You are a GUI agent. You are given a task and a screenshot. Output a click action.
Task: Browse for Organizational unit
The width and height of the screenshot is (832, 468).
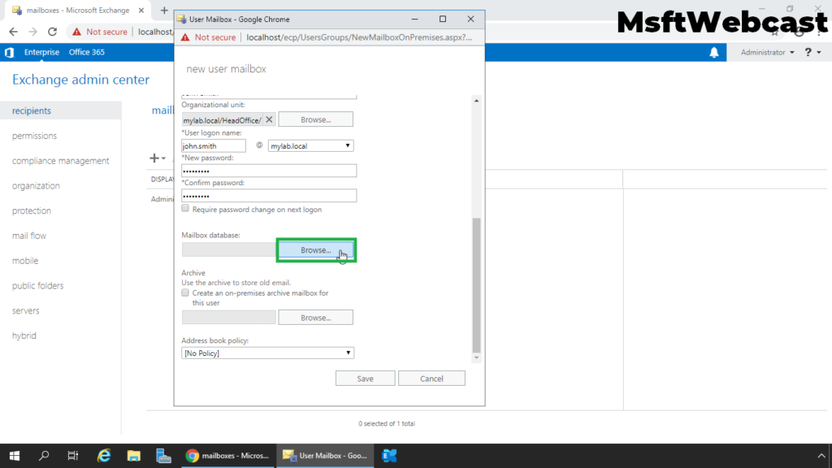316,119
